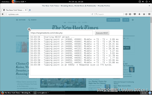Open the volume icon in top bar
152x95 pixels.
(x=143, y=2)
